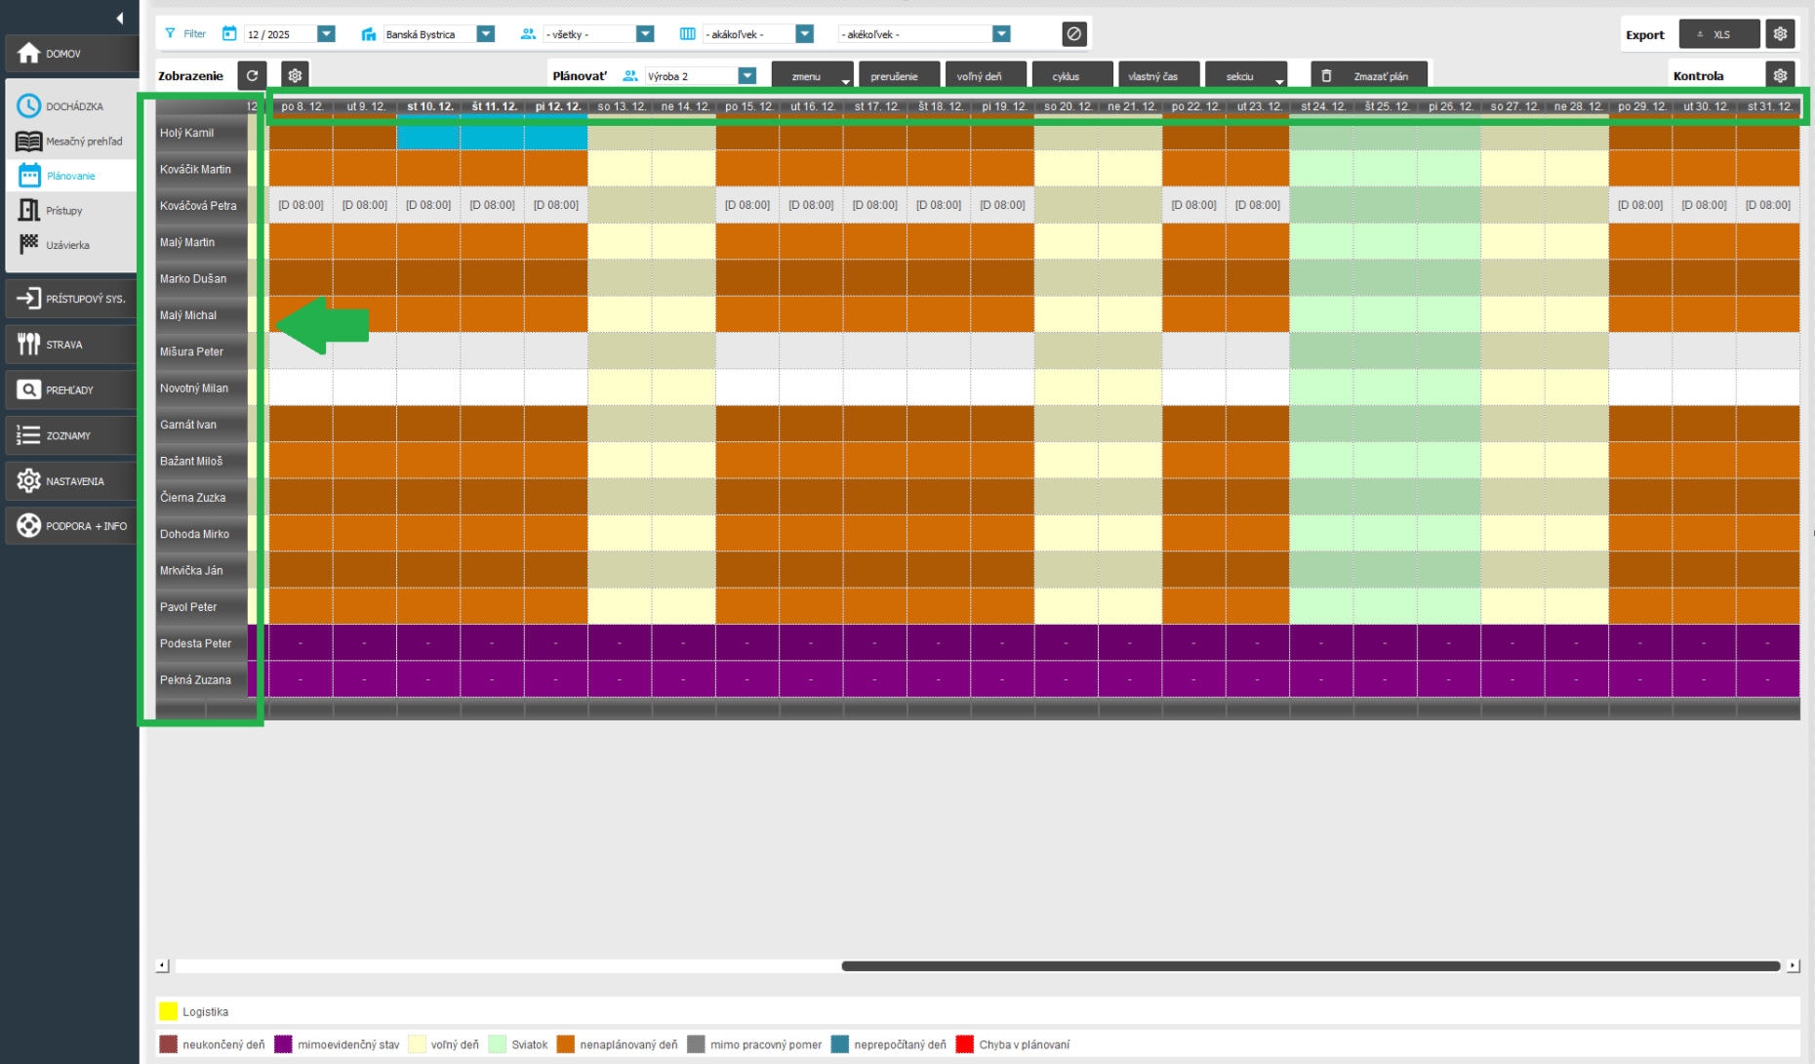Collapse the left sidebar arrow
The height and width of the screenshot is (1064, 1815).
coord(119,18)
